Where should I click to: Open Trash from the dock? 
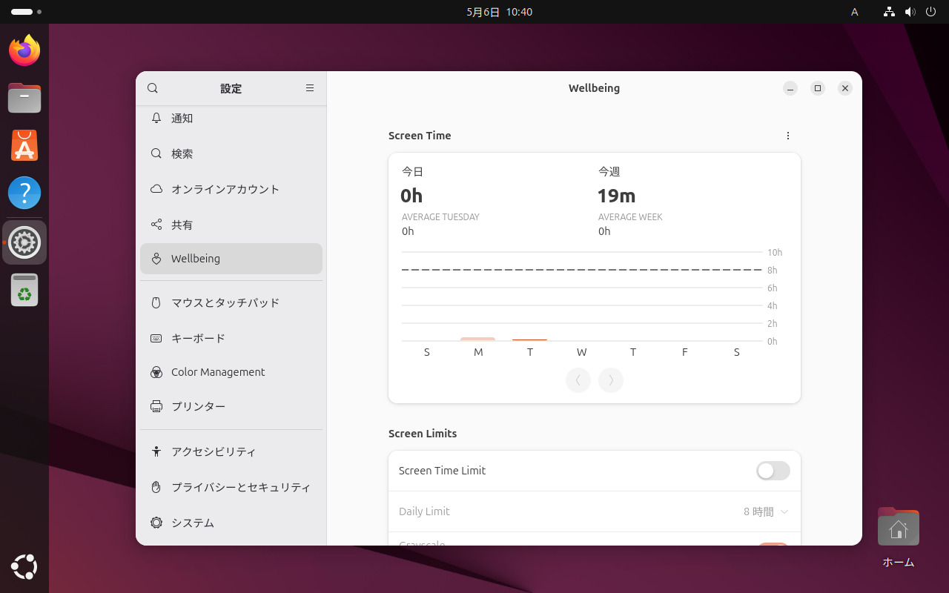24,290
